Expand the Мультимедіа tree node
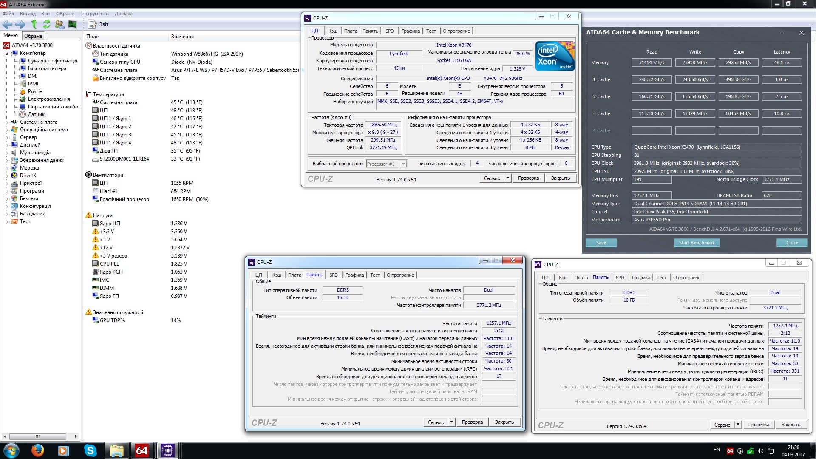Screen dimensions: 816x459 [x=7, y=153]
